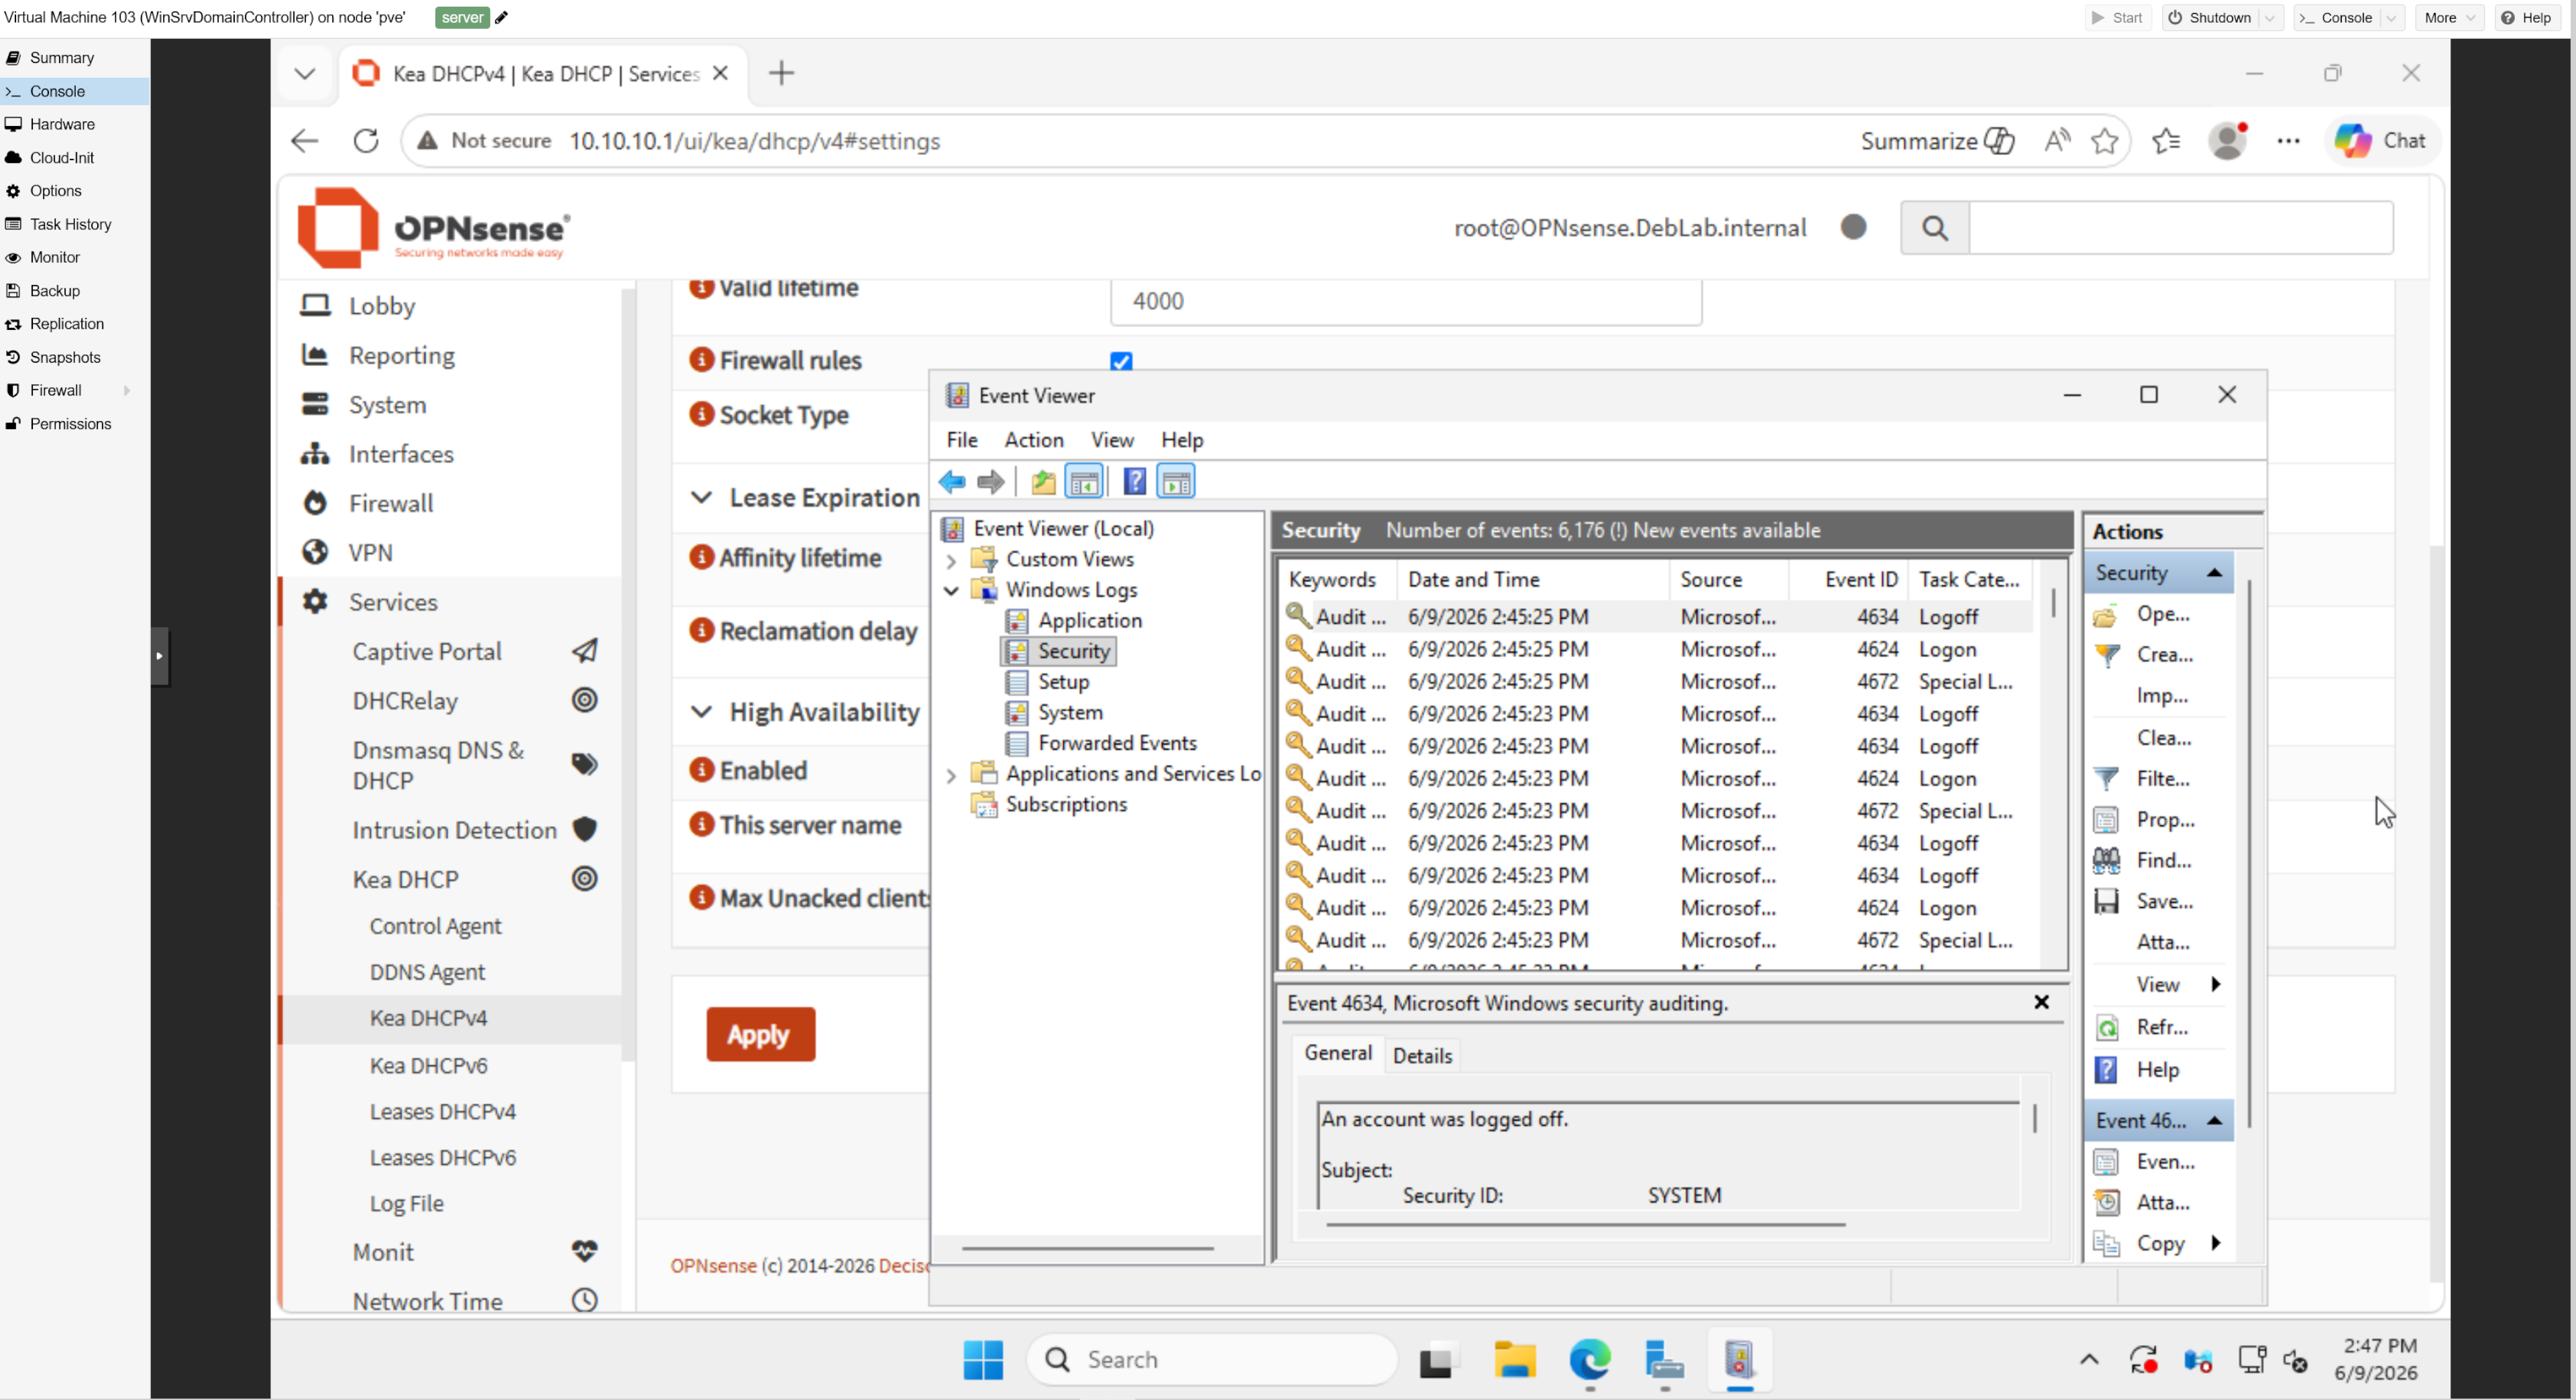Image resolution: width=2576 pixels, height=1400 pixels.
Task: Select the 4672 Special Logon event at 2:45:25
Action: pos(1656,681)
